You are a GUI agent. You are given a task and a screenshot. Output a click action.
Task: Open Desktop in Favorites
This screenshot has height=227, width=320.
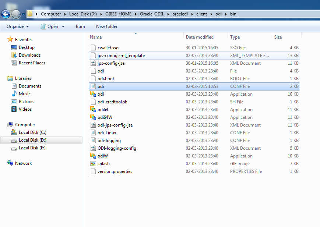27,47
